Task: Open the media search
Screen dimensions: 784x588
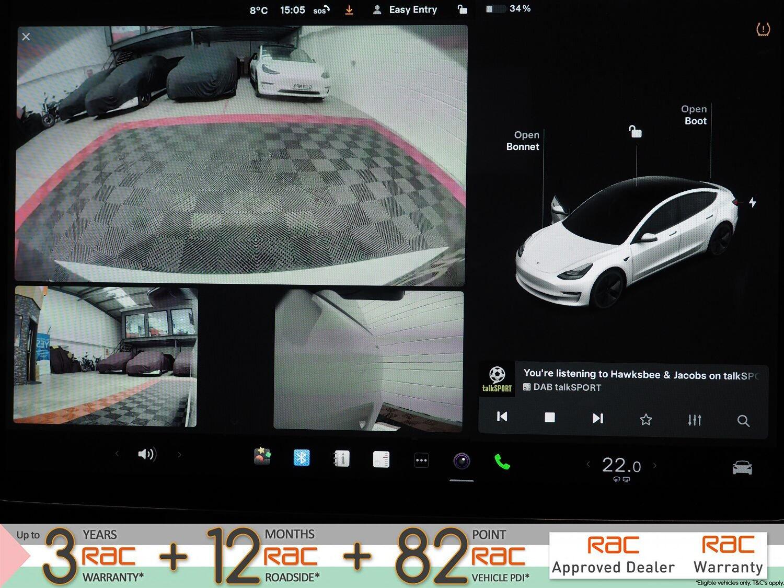Action: [x=743, y=420]
